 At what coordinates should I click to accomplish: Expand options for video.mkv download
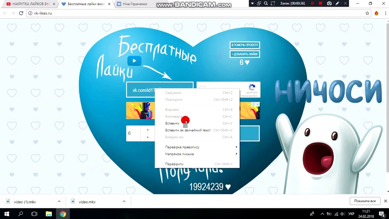point(124,201)
